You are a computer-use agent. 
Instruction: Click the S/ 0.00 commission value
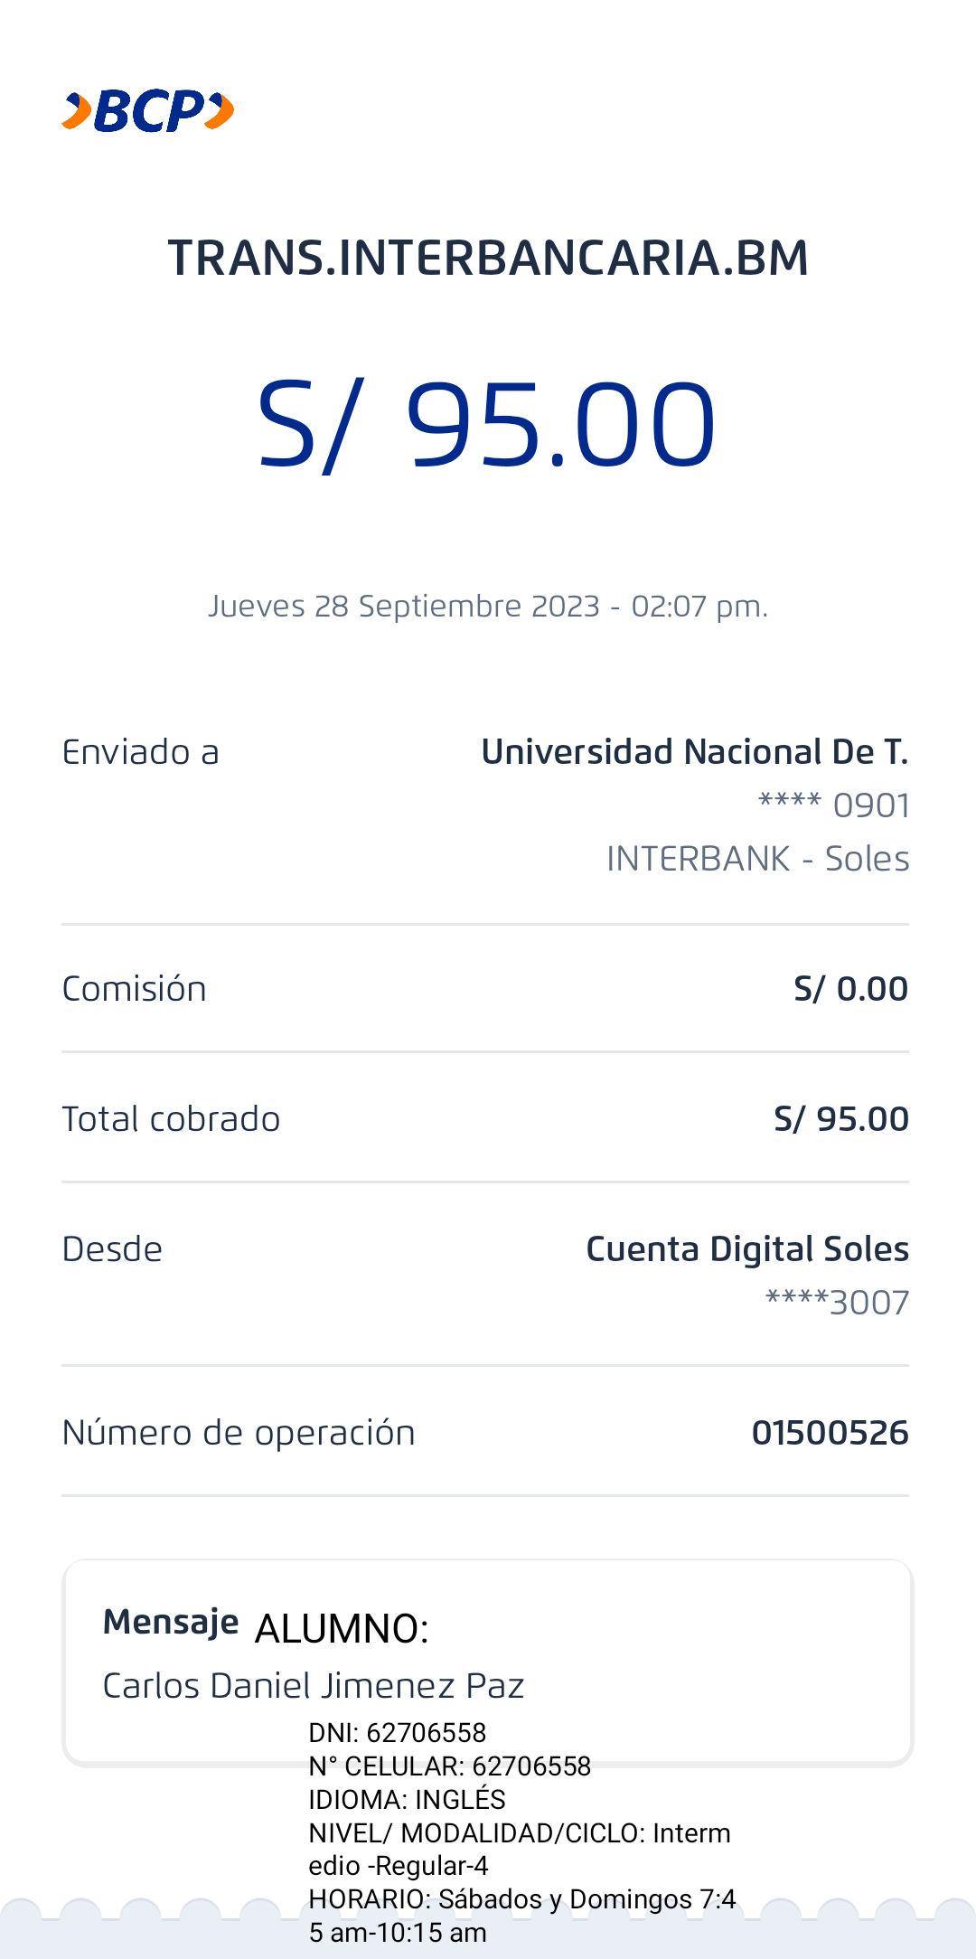(850, 989)
